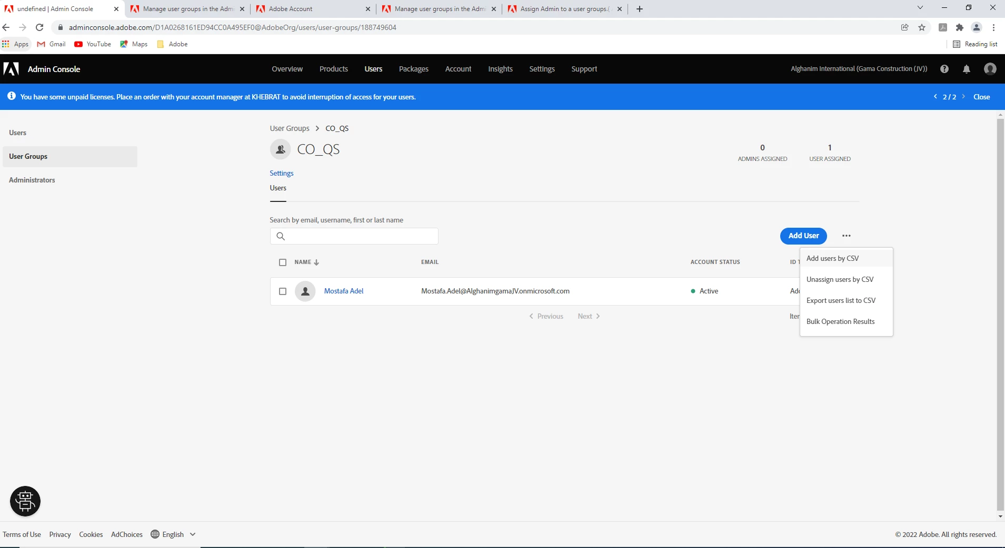The image size is (1005, 548).
Task: Open the more options ellipsis button
Action: pos(847,236)
